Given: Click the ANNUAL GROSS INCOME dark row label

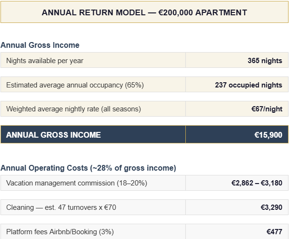Looking at the screenshot, I should (x=54, y=135).
